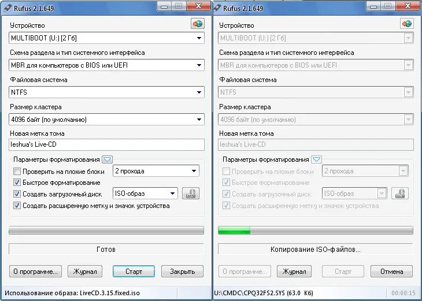The width and height of the screenshot is (422, 301).
Task: Click disabled '2 прохода' dropdown in right window
Action: point(365,171)
